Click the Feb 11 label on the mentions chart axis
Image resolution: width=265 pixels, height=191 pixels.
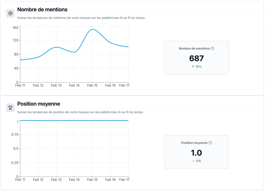20,85
